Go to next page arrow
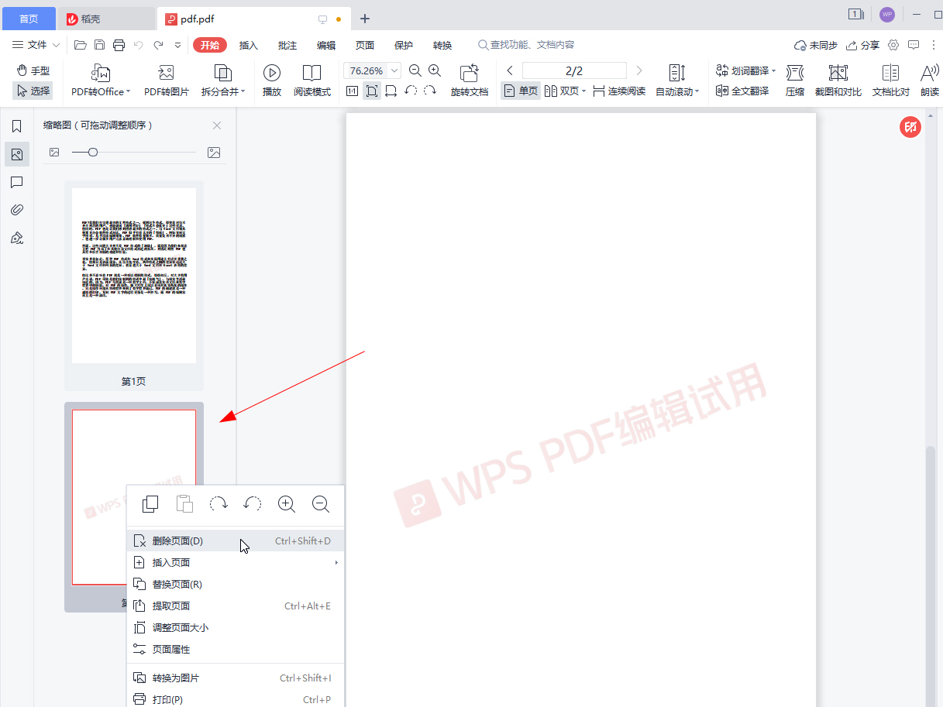The image size is (943, 707). pyautogui.click(x=639, y=70)
